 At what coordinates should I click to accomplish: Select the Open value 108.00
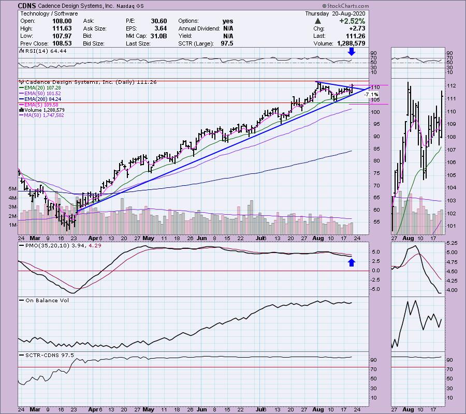click(62, 21)
